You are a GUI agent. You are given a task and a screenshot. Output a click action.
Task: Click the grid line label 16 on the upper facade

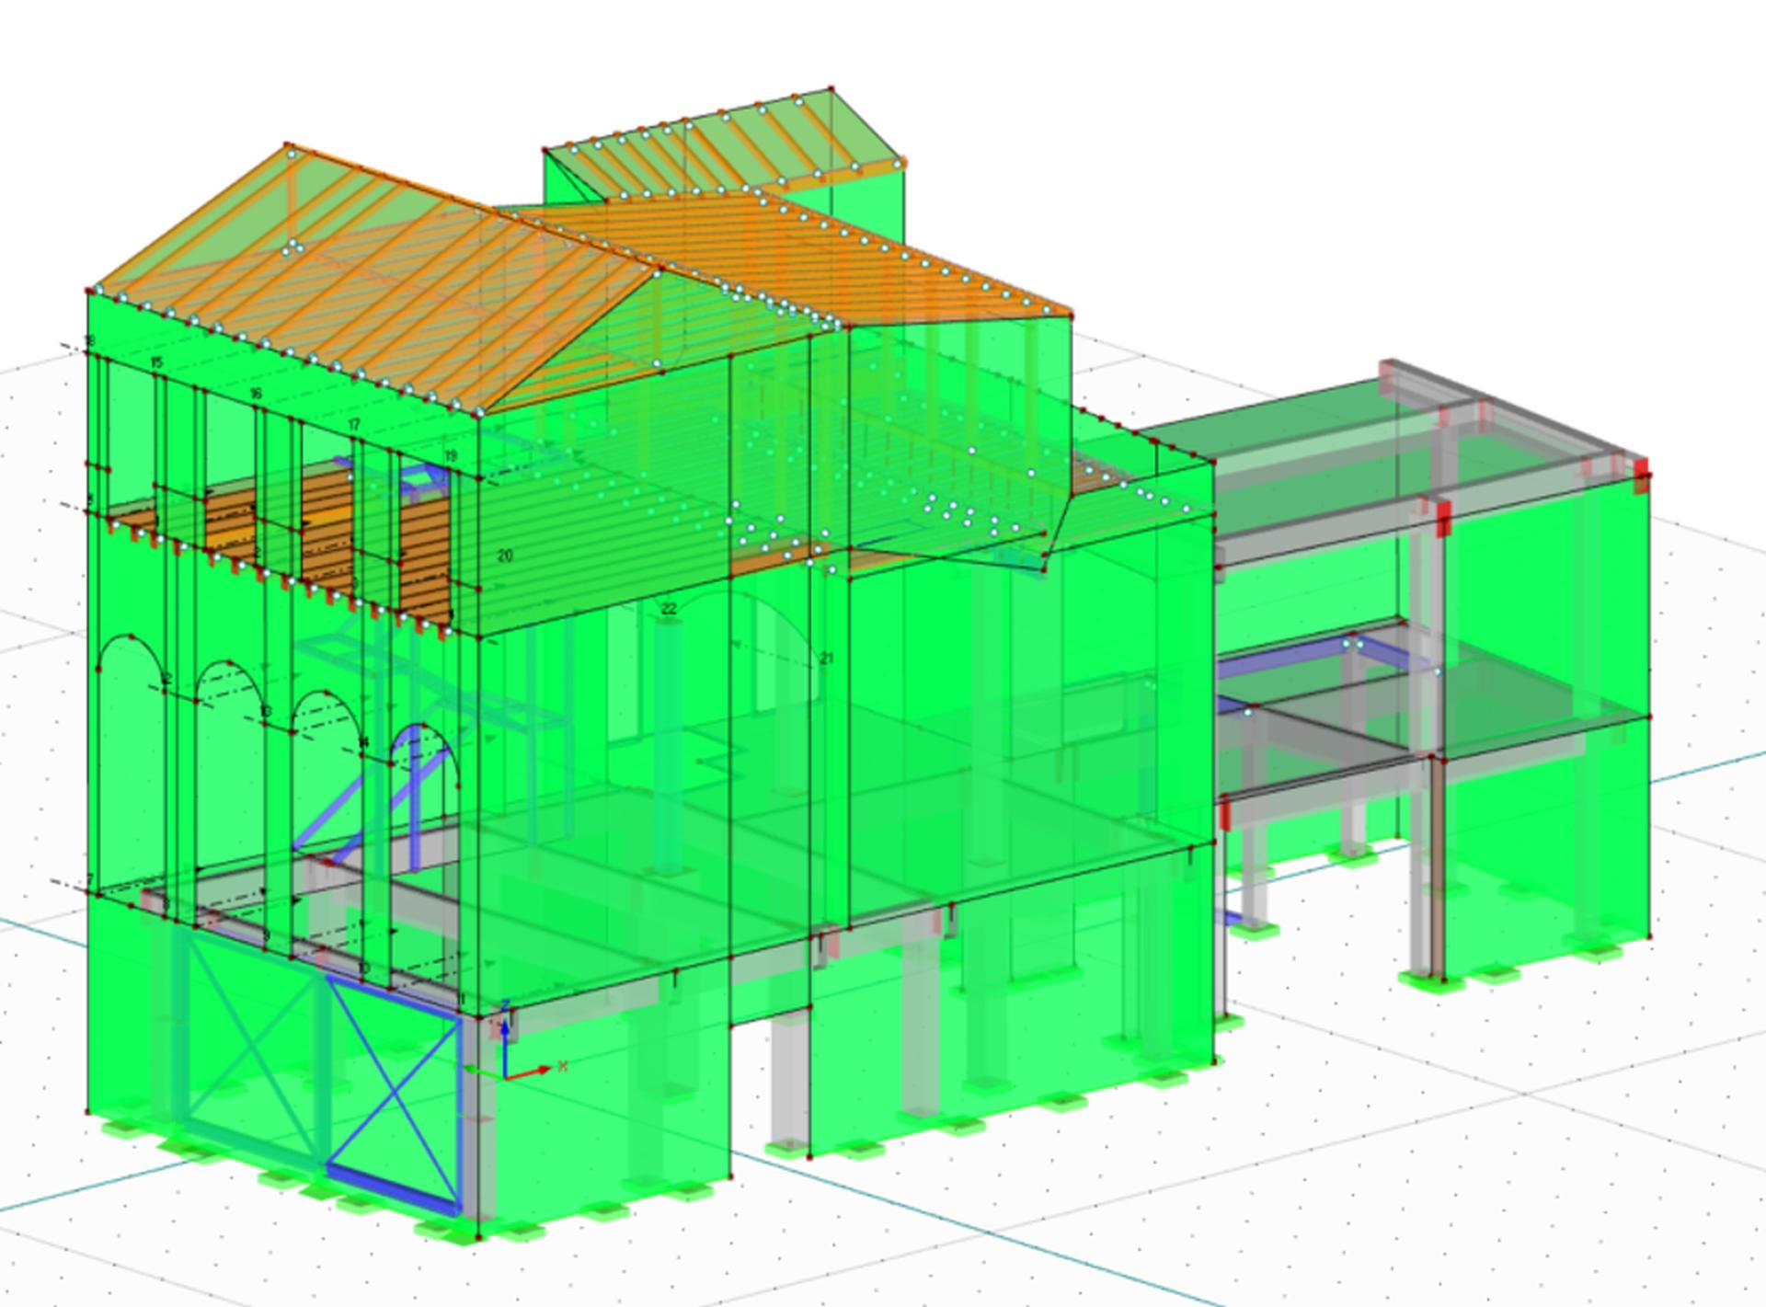[255, 394]
